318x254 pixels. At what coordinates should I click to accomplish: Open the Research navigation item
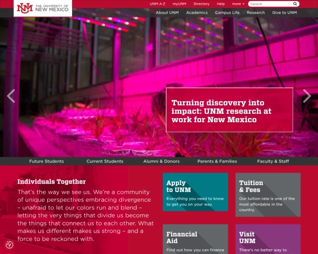tap(255, 12)
